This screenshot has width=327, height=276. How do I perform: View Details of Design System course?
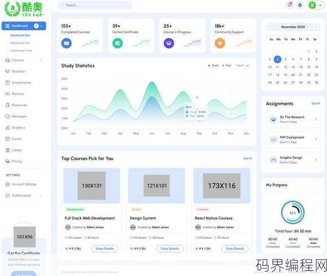(x=170, y=248)
